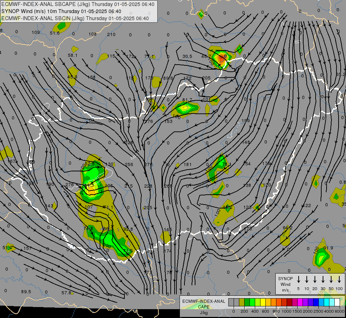
Task: Click the 30 m/s wind arrow in the legend
Action: (323, 279)
